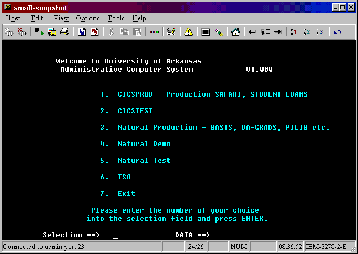358x254 pixels.
Task: Click the NUM status bar indicator
Action: [x=239, y=247]
